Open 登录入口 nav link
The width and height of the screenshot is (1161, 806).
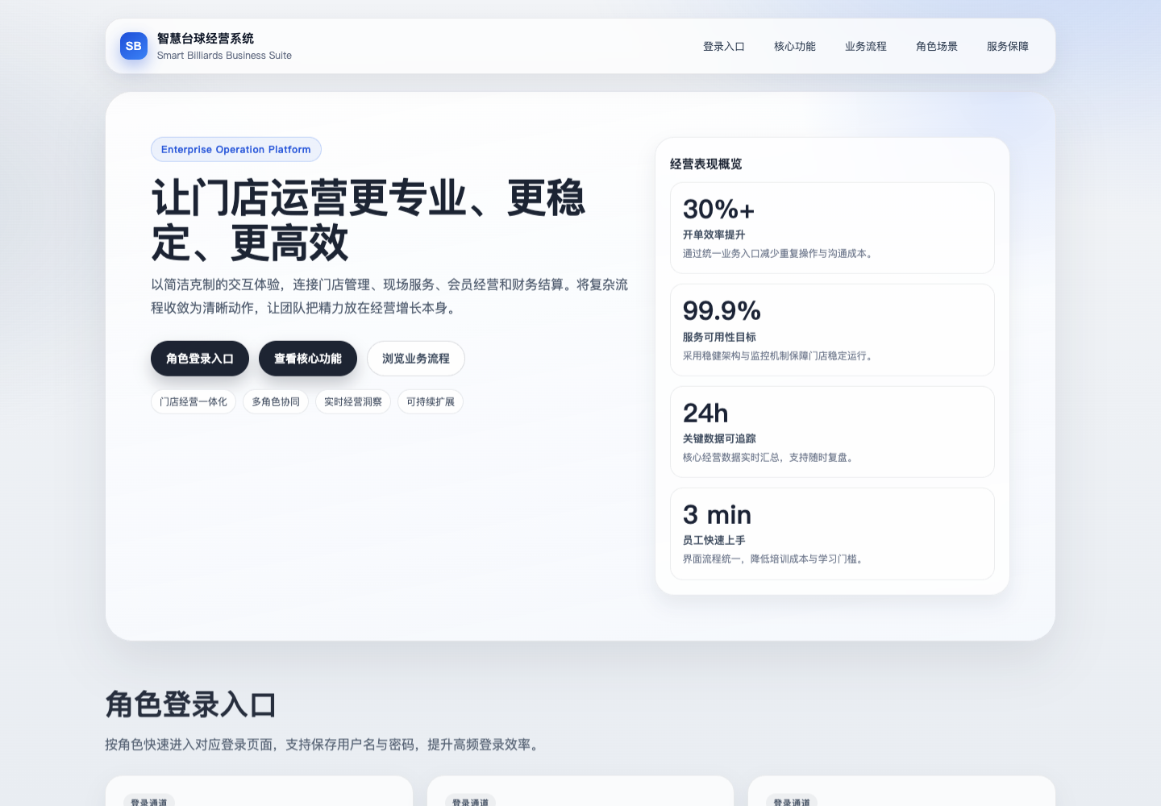[x=724, y=47]
